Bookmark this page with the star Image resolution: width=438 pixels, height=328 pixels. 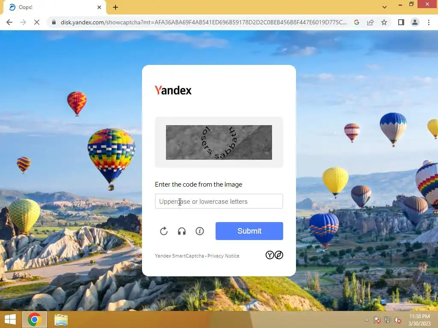(384, 22)
